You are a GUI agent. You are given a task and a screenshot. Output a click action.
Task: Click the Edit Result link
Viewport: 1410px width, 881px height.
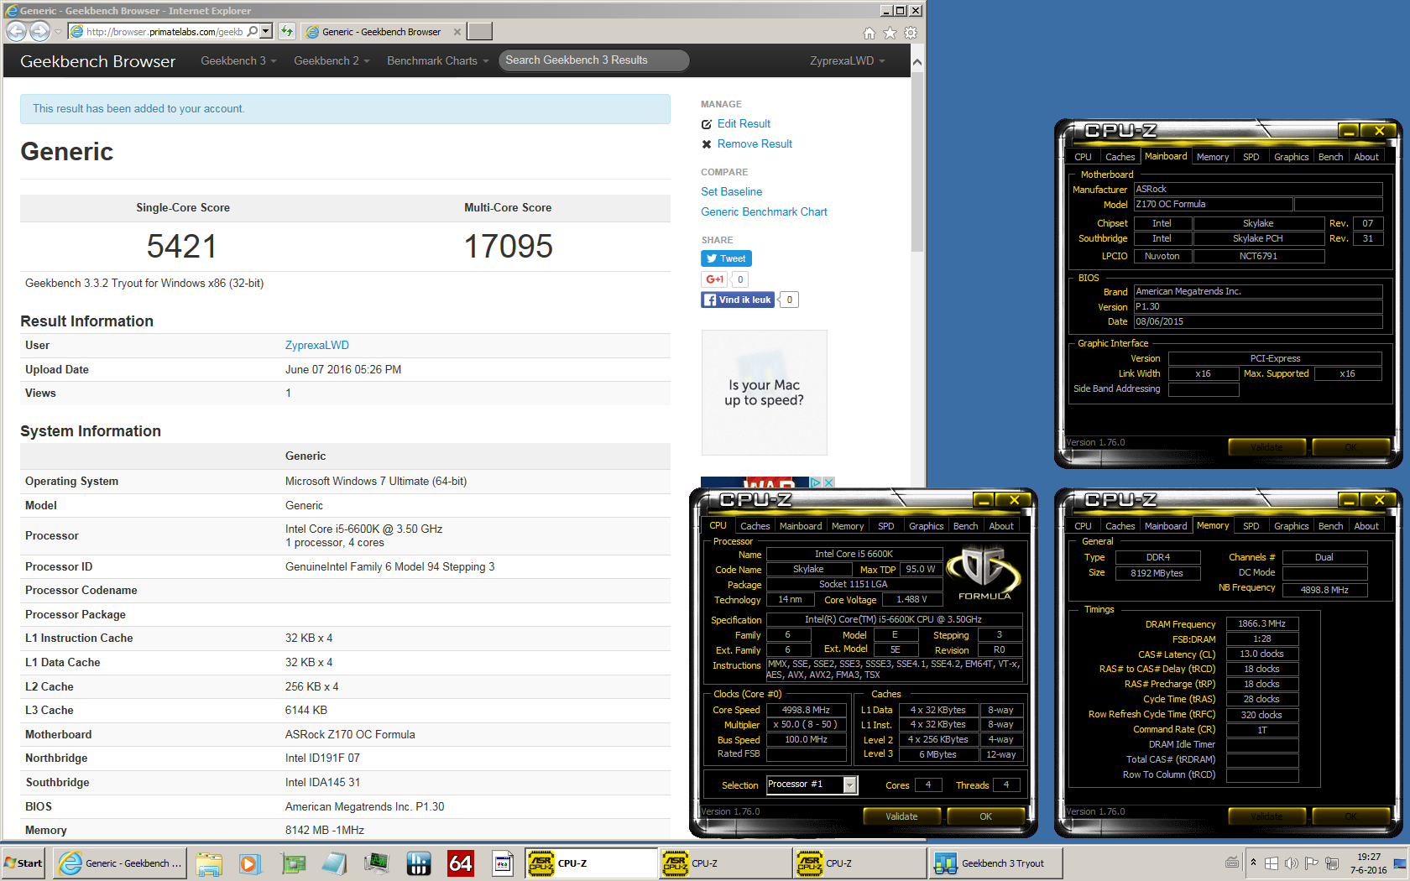tap(744, 124)
